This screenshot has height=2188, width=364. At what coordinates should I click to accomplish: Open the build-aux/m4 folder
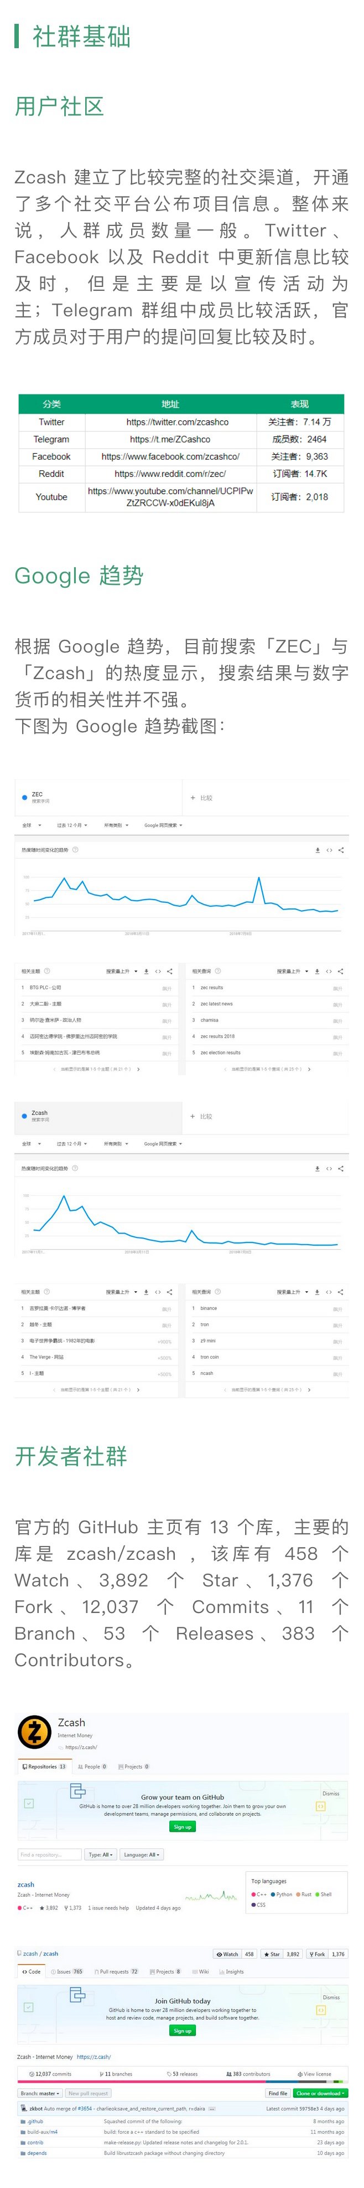[x=43, y=2132]
